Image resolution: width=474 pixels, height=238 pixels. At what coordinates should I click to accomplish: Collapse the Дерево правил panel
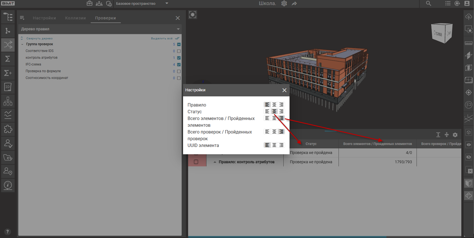click(178, 29)
